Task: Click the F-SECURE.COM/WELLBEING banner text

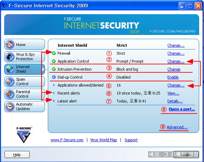Action: click(x=172, y=31)
